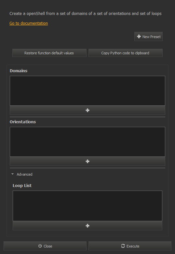Add a loop using the Loop List plus icon
Image resolution: width=175 pixels, height=254 pixels.
(x=87, y=226)
